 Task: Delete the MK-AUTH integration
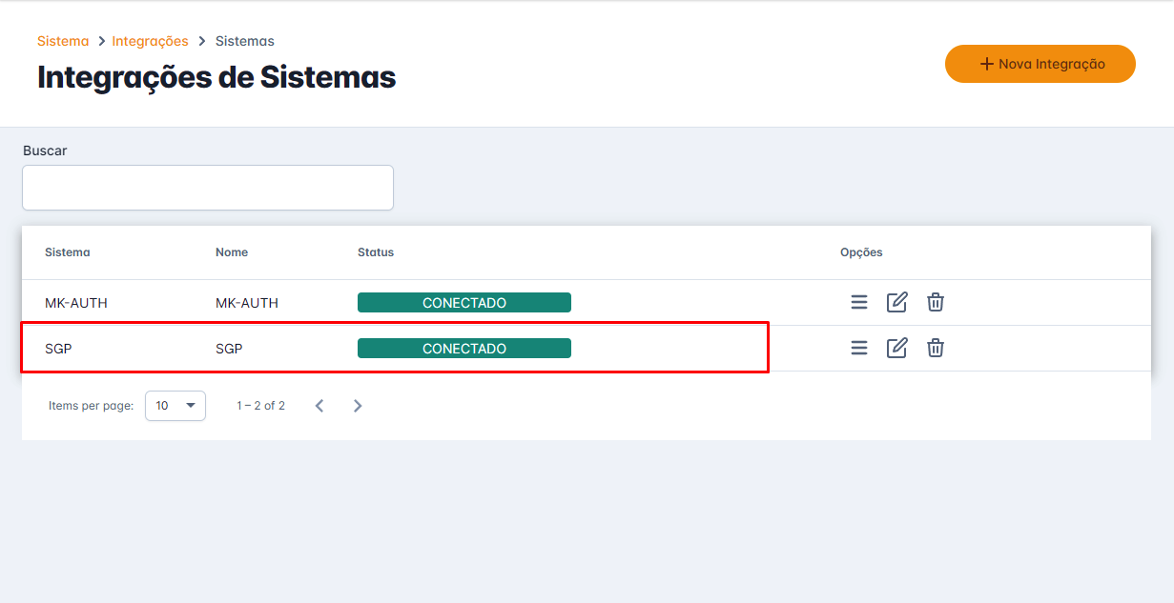(x=936, y=302)
